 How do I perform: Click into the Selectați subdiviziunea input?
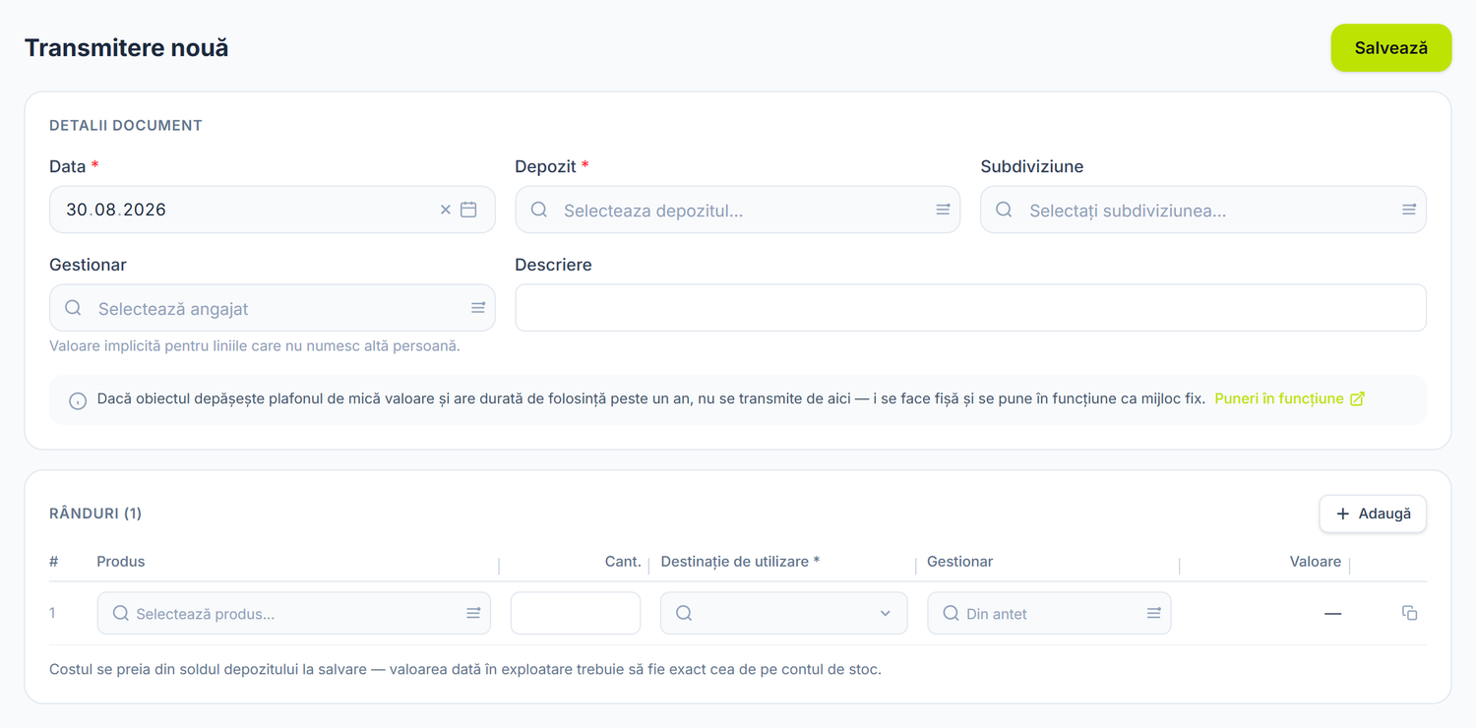(1203, 210)
